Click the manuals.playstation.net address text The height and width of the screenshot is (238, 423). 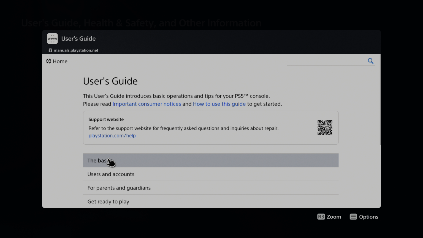coord(76,50)
